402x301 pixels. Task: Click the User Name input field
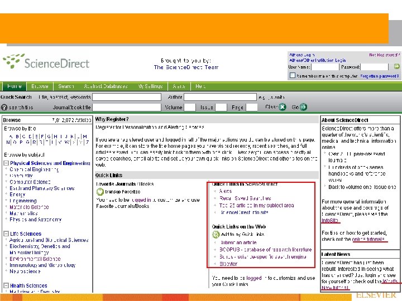point(325,67)
